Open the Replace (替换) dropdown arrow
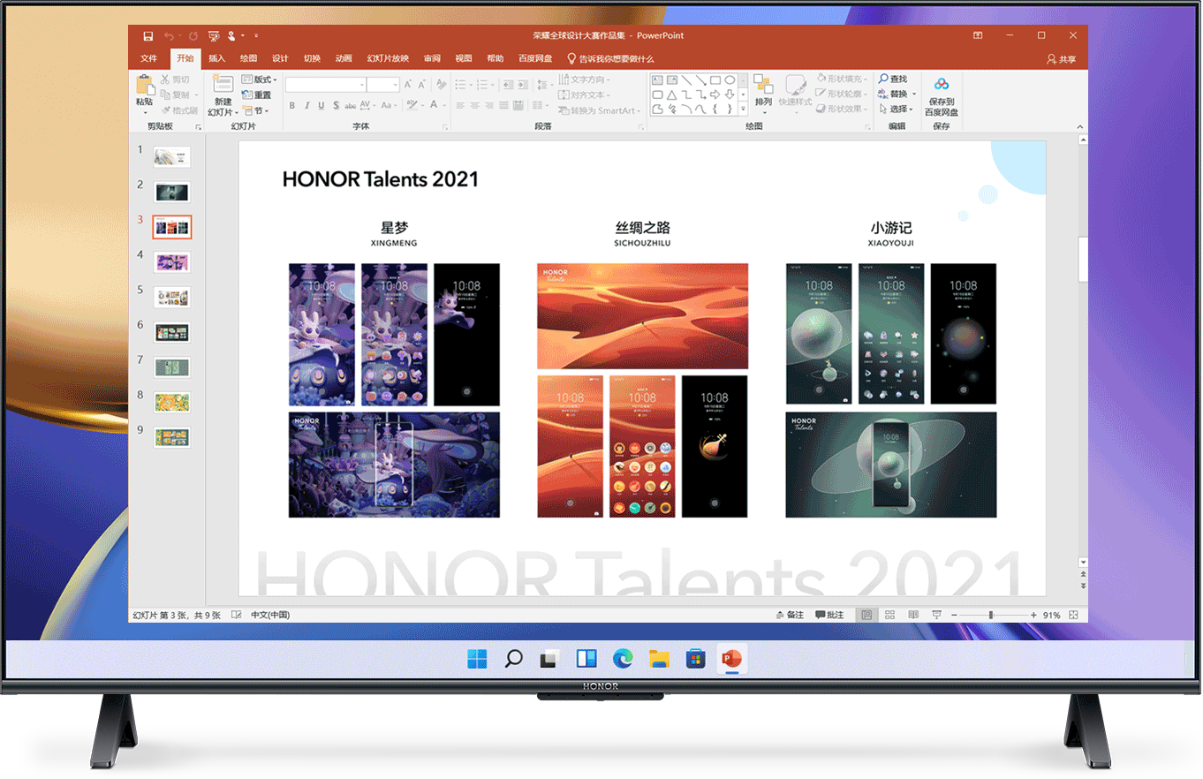The image size is (1203, 779). [914, 94]
